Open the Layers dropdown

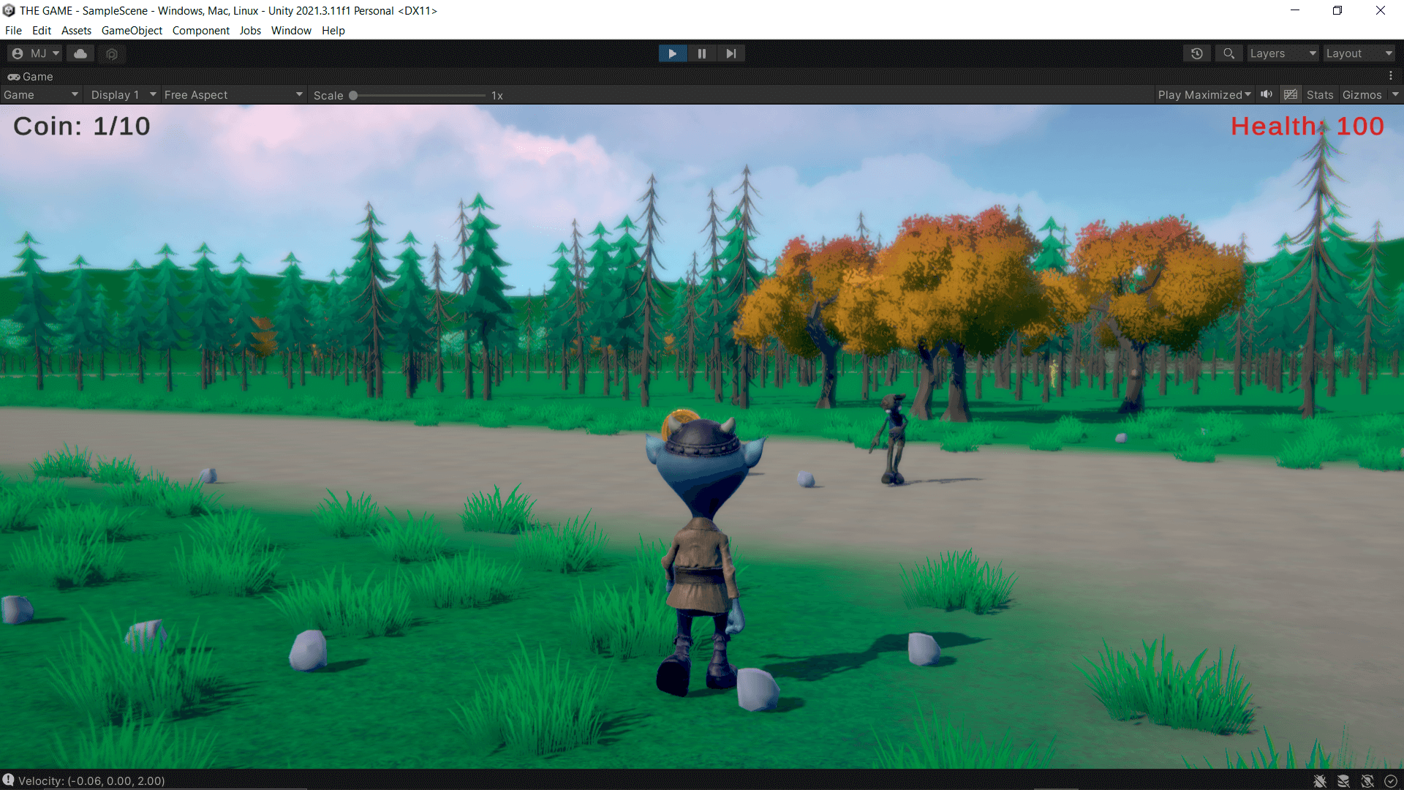pyautogui.click(x=1283, y=53)
